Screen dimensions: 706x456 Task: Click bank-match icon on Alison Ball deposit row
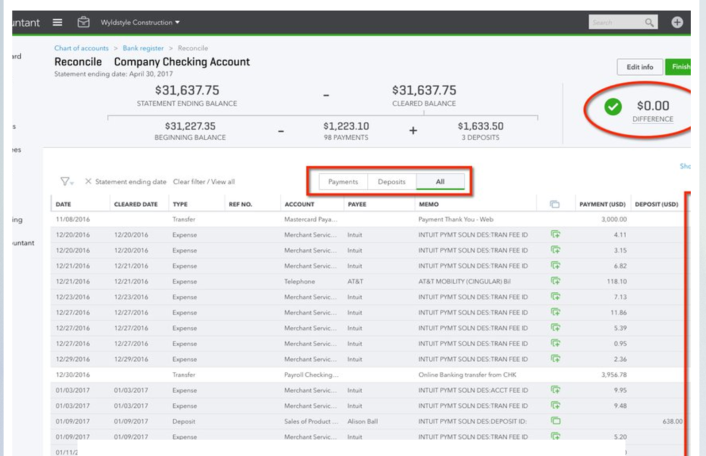(x=555, y=421)
